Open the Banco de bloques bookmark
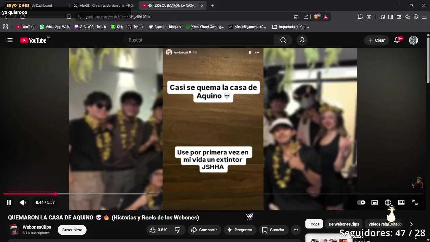Viewport: 430px width, 242px height. 165,27
